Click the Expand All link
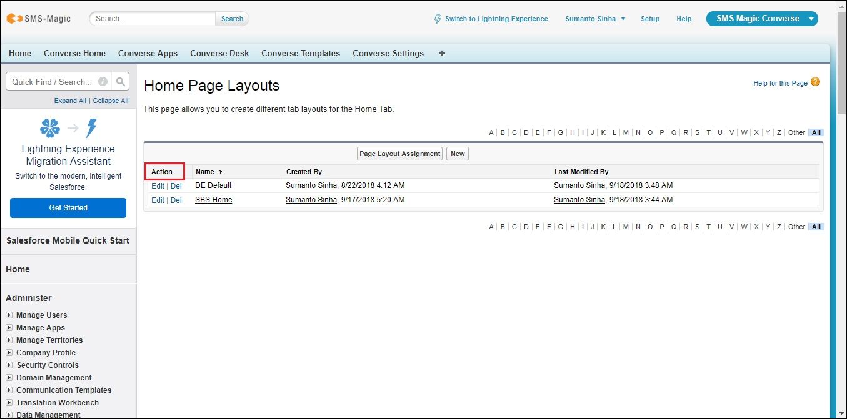 [x=70, y=101]
